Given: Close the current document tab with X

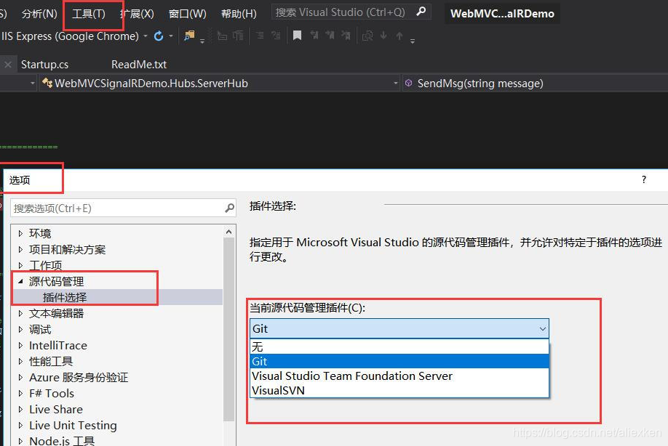Looking at the screenshot, I should (x=8, y=65).
